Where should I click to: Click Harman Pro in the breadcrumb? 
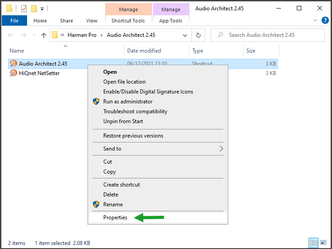point(82,35)
